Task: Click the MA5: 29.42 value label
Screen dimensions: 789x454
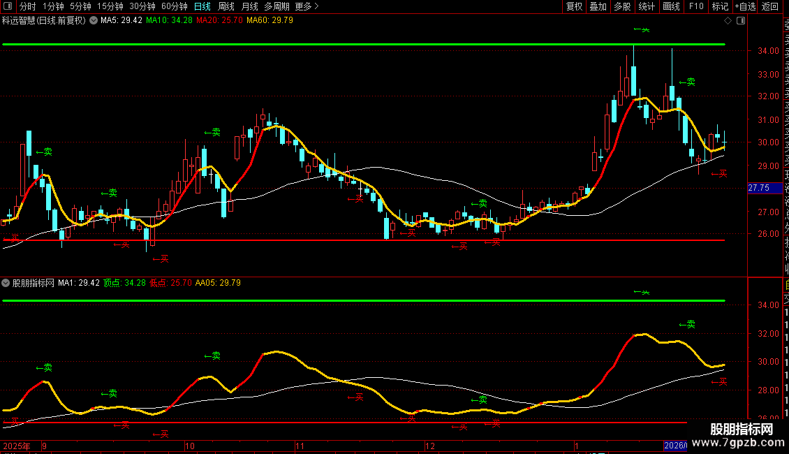Action: (x=121, y=21)
